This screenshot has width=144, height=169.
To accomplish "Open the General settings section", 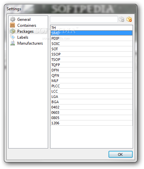I will 28,20.
